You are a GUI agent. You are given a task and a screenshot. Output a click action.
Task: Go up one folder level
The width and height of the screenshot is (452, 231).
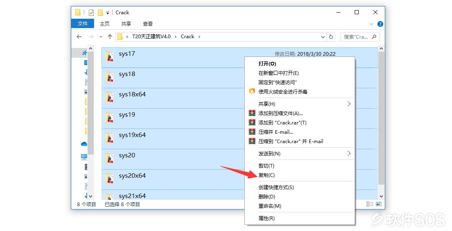click(110, 37)
